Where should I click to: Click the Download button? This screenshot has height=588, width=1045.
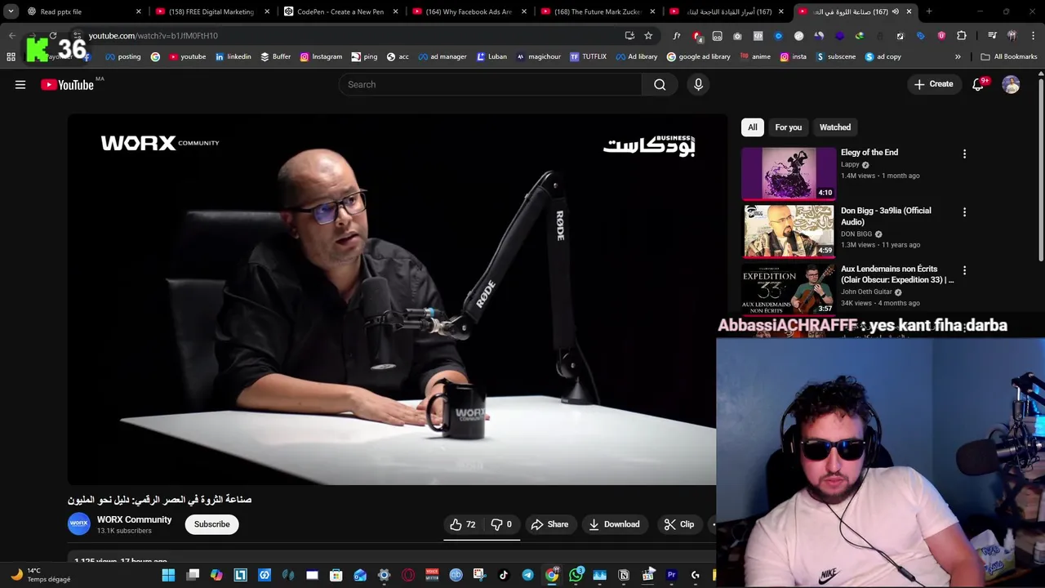pos(614,524)
